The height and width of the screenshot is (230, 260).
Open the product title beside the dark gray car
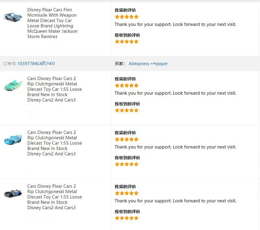[55, 197]
